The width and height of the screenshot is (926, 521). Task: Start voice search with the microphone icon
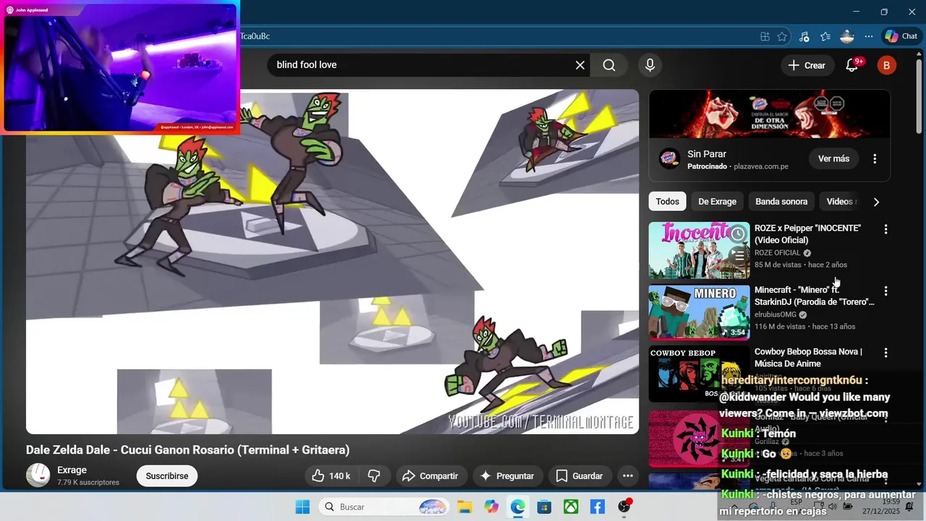(650, 65)
